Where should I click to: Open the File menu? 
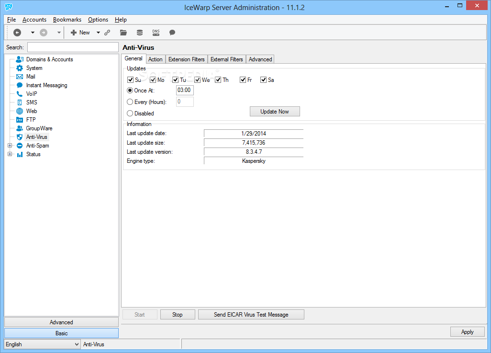click(11, 20)
